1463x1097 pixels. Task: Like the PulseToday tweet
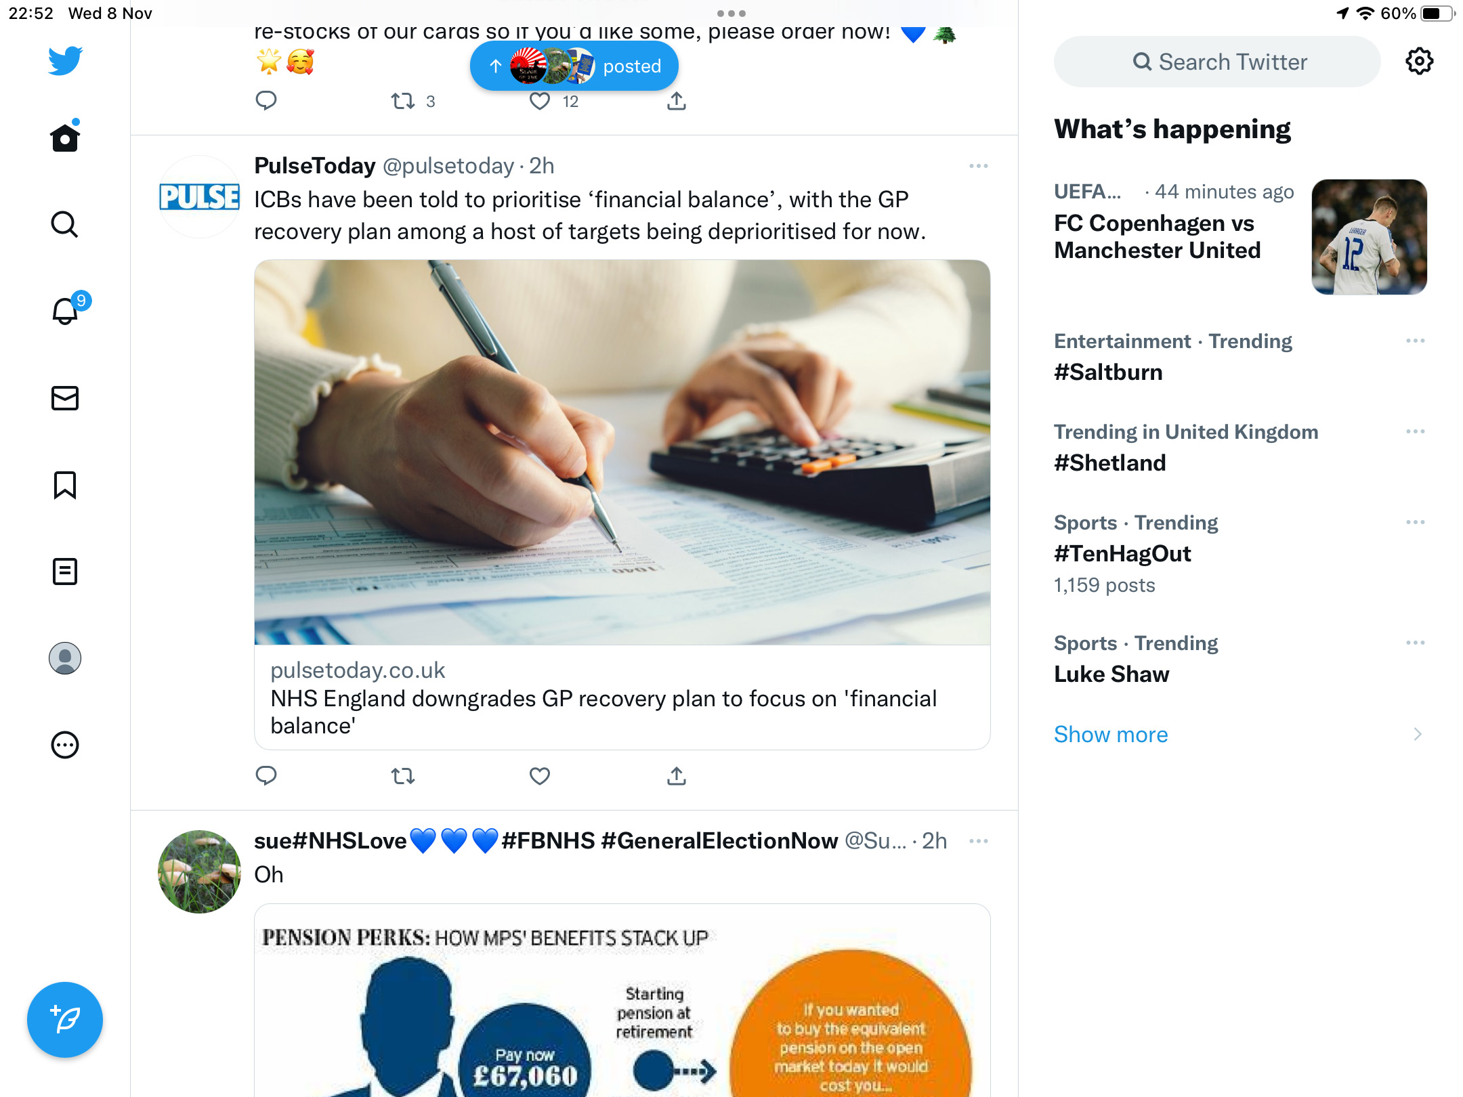point(540,776)
